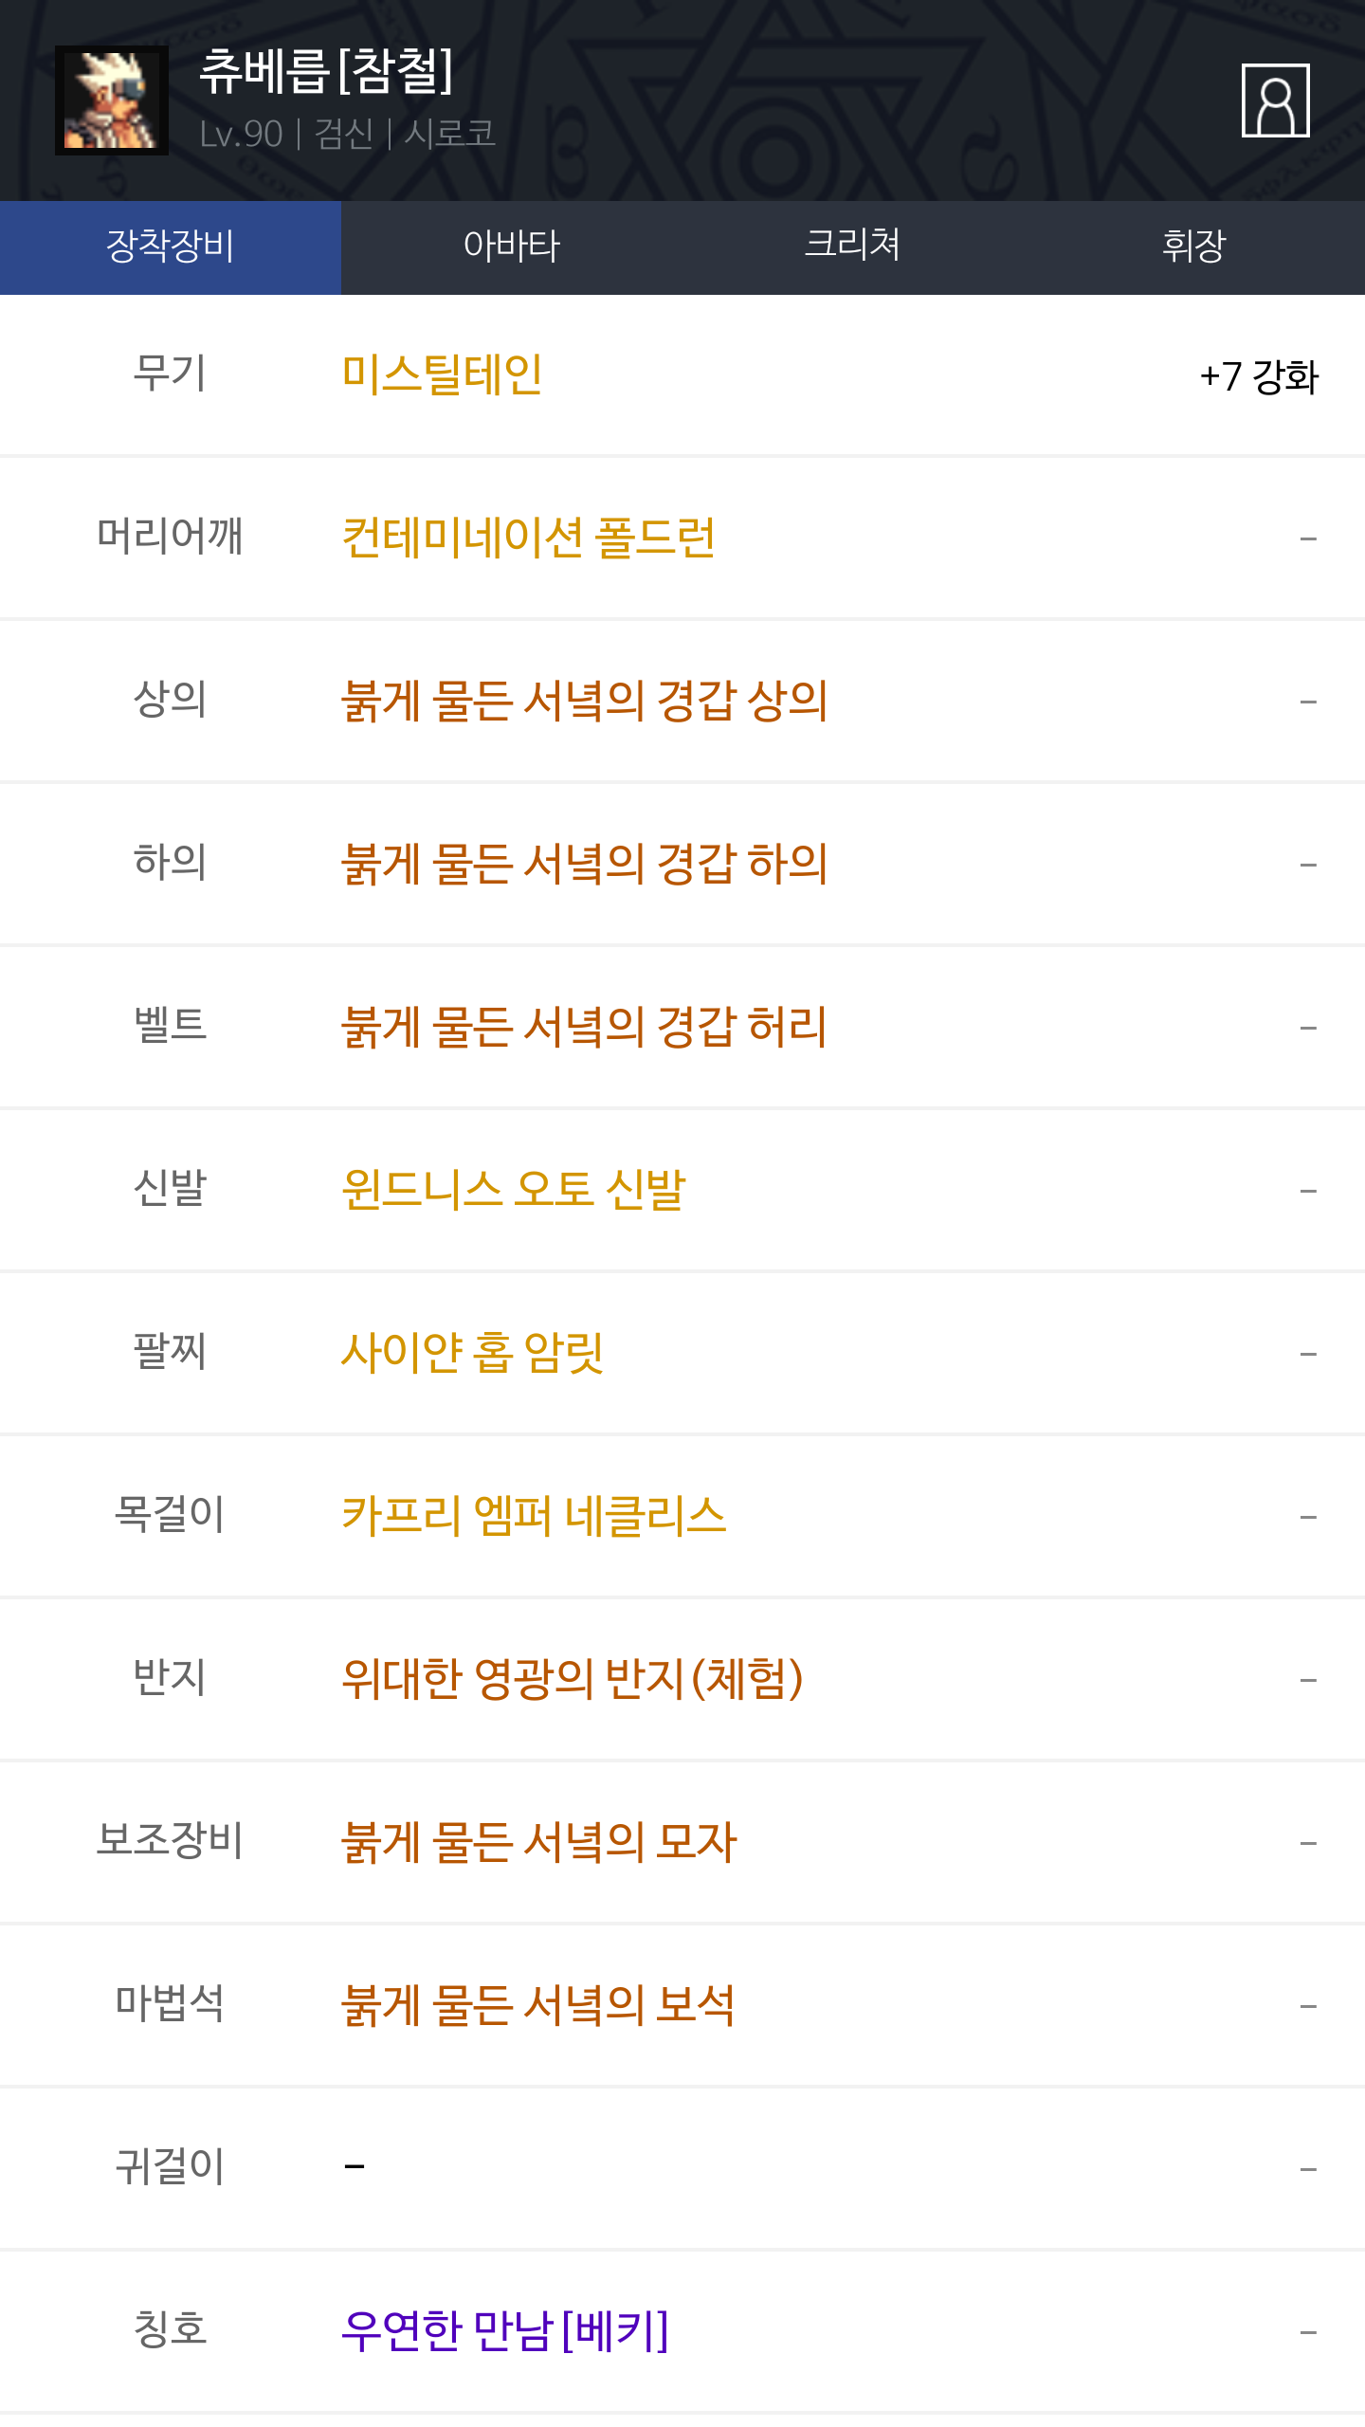Click the character name 츄베릅[참철]
Image resolution: width=1365 pixels, height=2427 pixels.
326,72
